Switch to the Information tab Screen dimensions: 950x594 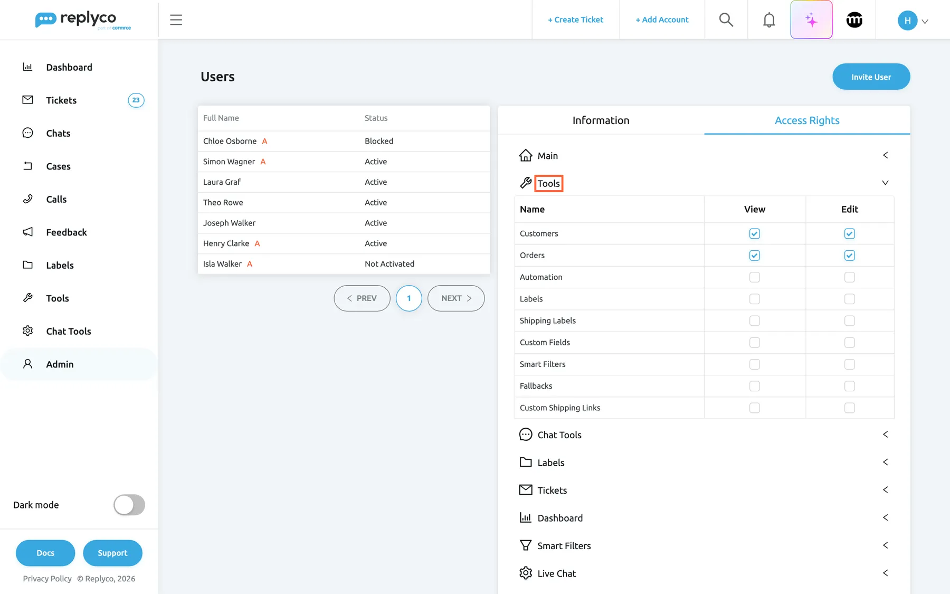coord(601,120)
